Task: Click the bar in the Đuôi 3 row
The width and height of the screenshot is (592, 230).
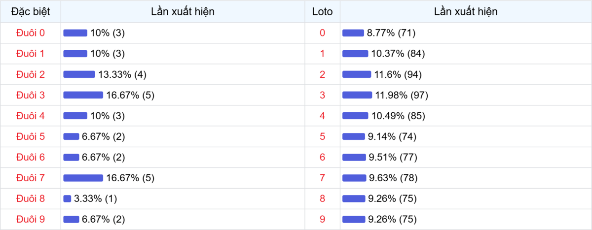Action: 83,95
